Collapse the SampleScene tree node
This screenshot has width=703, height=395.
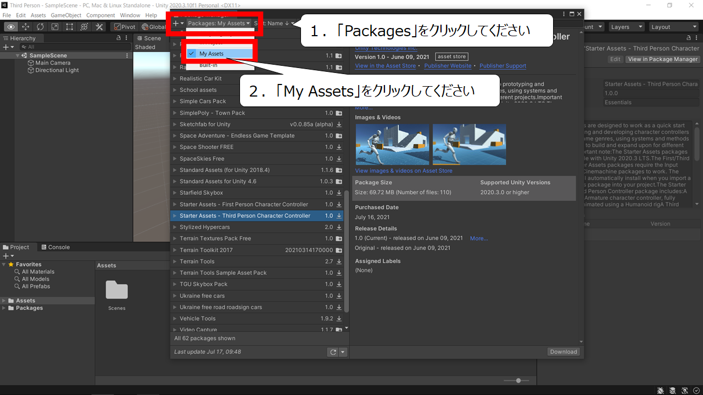[18, 55]
